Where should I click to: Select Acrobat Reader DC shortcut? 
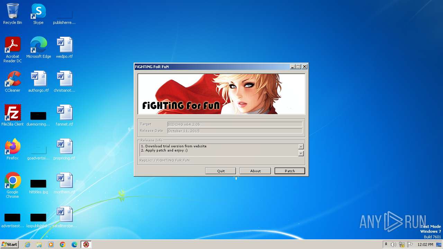(12, 50)
